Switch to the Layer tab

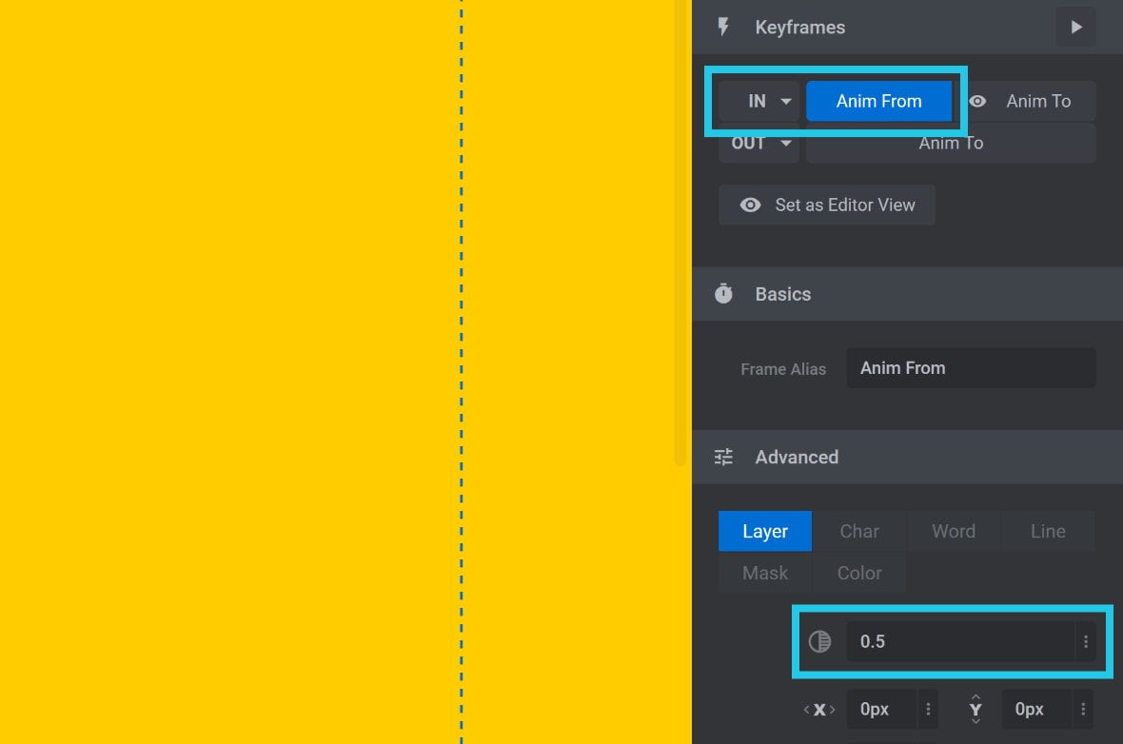765,531
